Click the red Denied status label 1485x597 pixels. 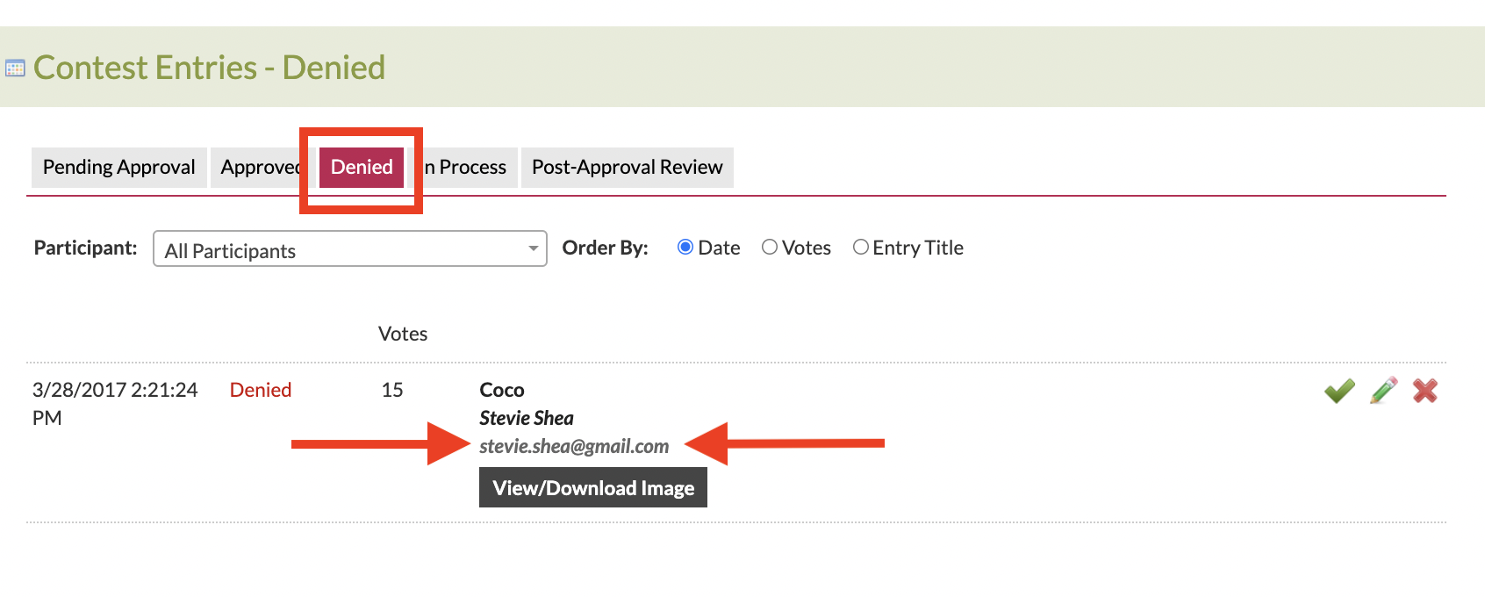point(261,391)
